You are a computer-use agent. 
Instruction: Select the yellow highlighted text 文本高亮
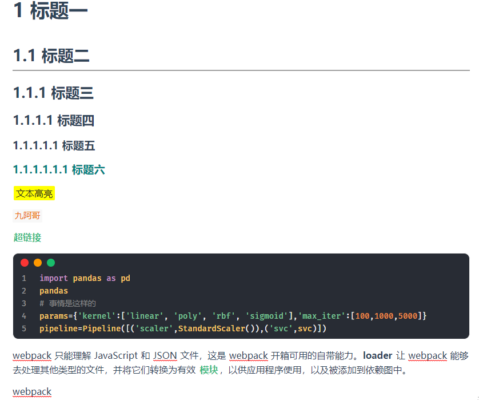(x=34, y=193)
